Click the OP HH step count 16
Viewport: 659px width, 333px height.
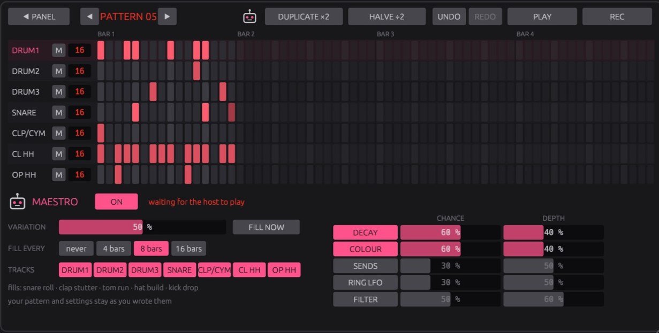click(80, 175)
